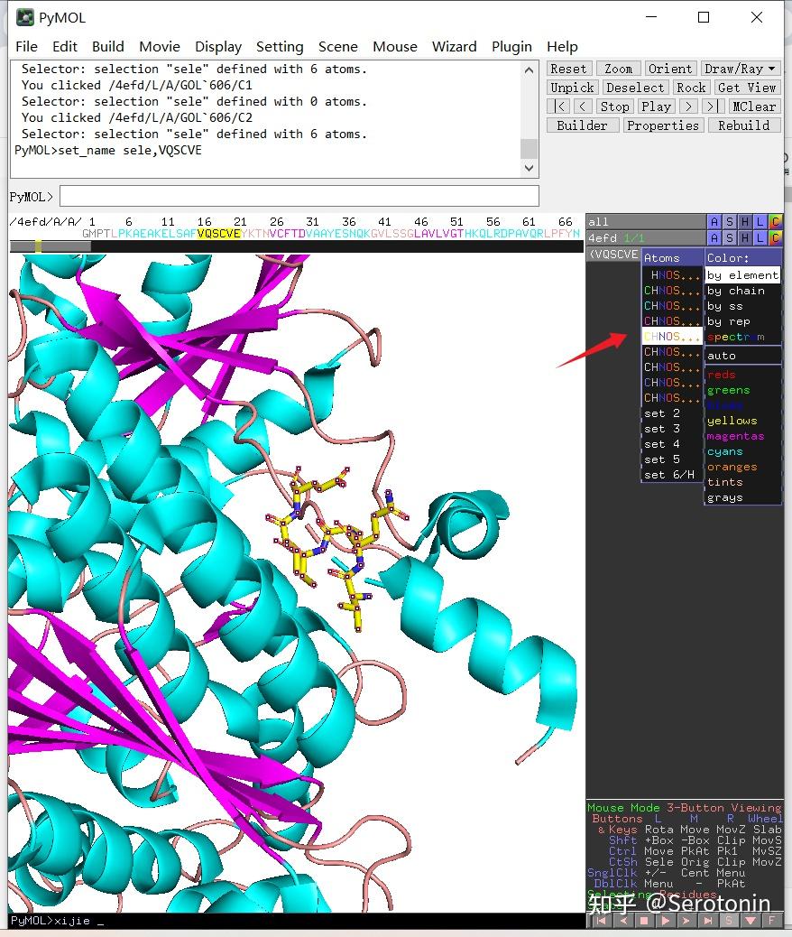Open the Build menu

[108, 47]
